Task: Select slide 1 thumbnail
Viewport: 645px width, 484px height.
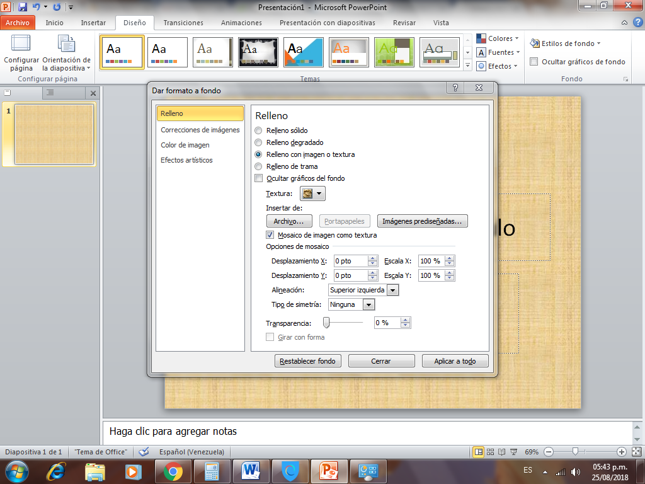Action: 54,134
